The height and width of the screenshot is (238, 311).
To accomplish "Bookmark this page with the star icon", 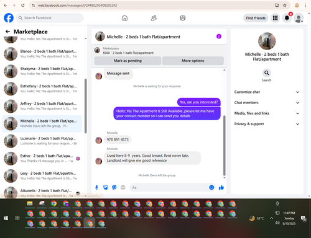I will 285,6.
